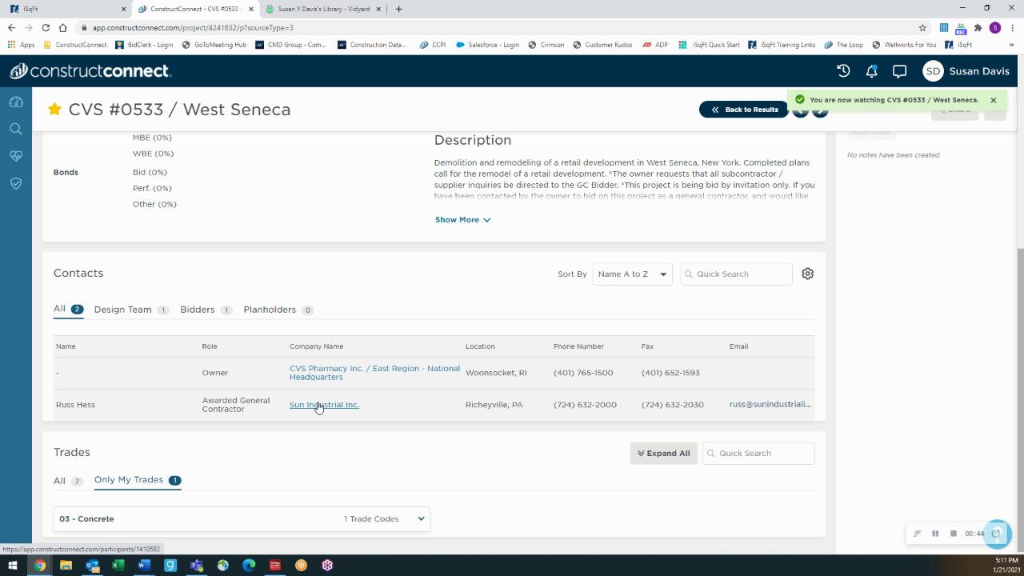The image size is (1024, 576).
Task: Select the Planholders tab
Action: [278, 310]
